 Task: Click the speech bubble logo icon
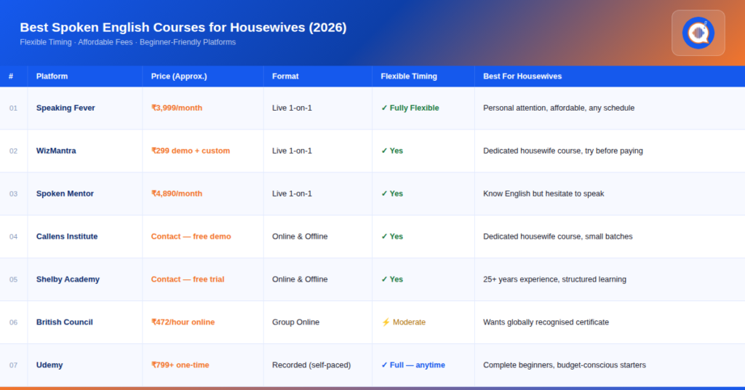coord(698,33)
